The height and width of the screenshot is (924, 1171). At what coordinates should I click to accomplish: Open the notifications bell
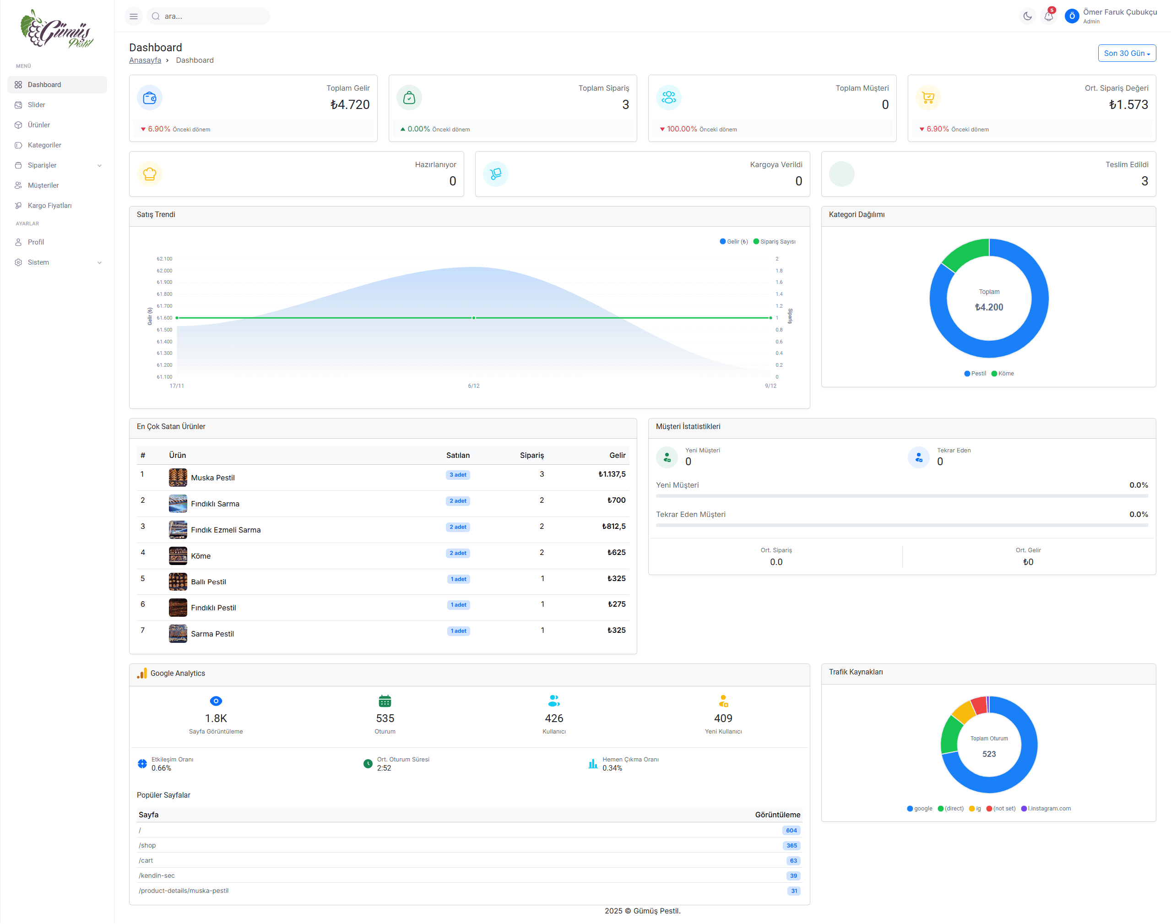tap(1048, 16)
